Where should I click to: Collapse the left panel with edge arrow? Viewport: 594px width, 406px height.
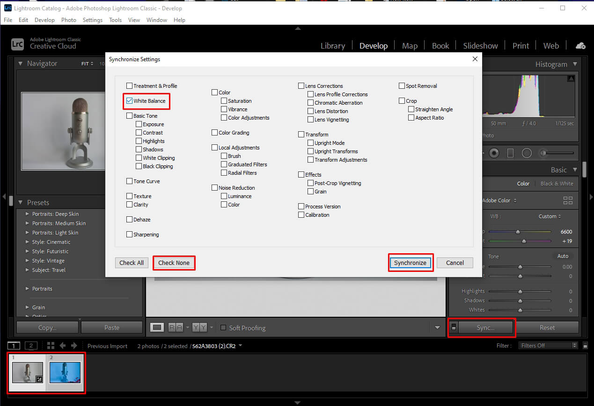click(x=3, y=197)
